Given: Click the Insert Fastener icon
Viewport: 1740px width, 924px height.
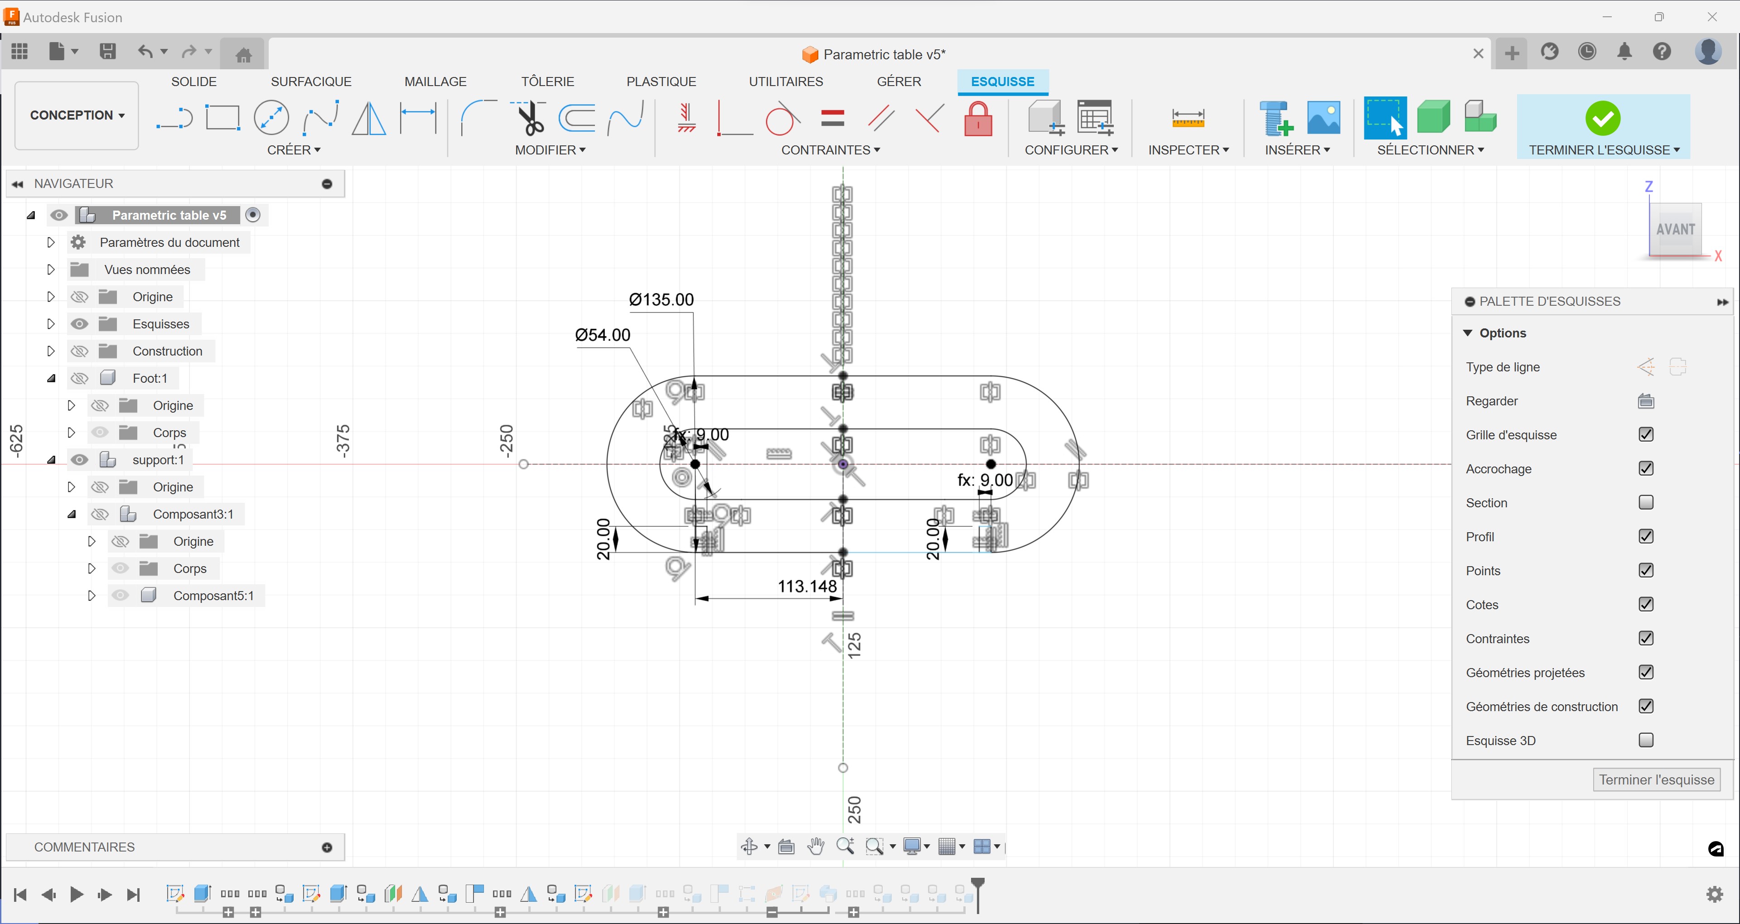Looking at the screenshot, I should [1275, 119].
